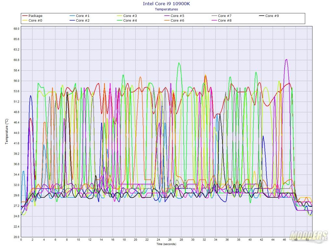Select the Core #1 legend label
This screenshot has width=333, height=250.
pos(83,16)
